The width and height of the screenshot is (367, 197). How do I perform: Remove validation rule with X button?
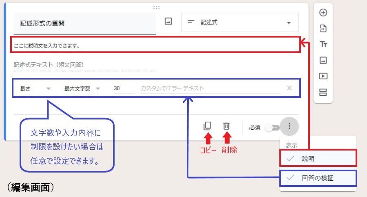pos(290,88)
